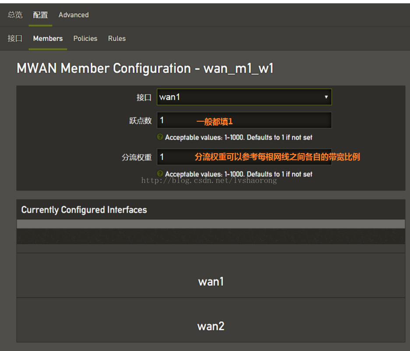Click the 跃点数 field label
The image size is (410, 351).
(140, 121)
